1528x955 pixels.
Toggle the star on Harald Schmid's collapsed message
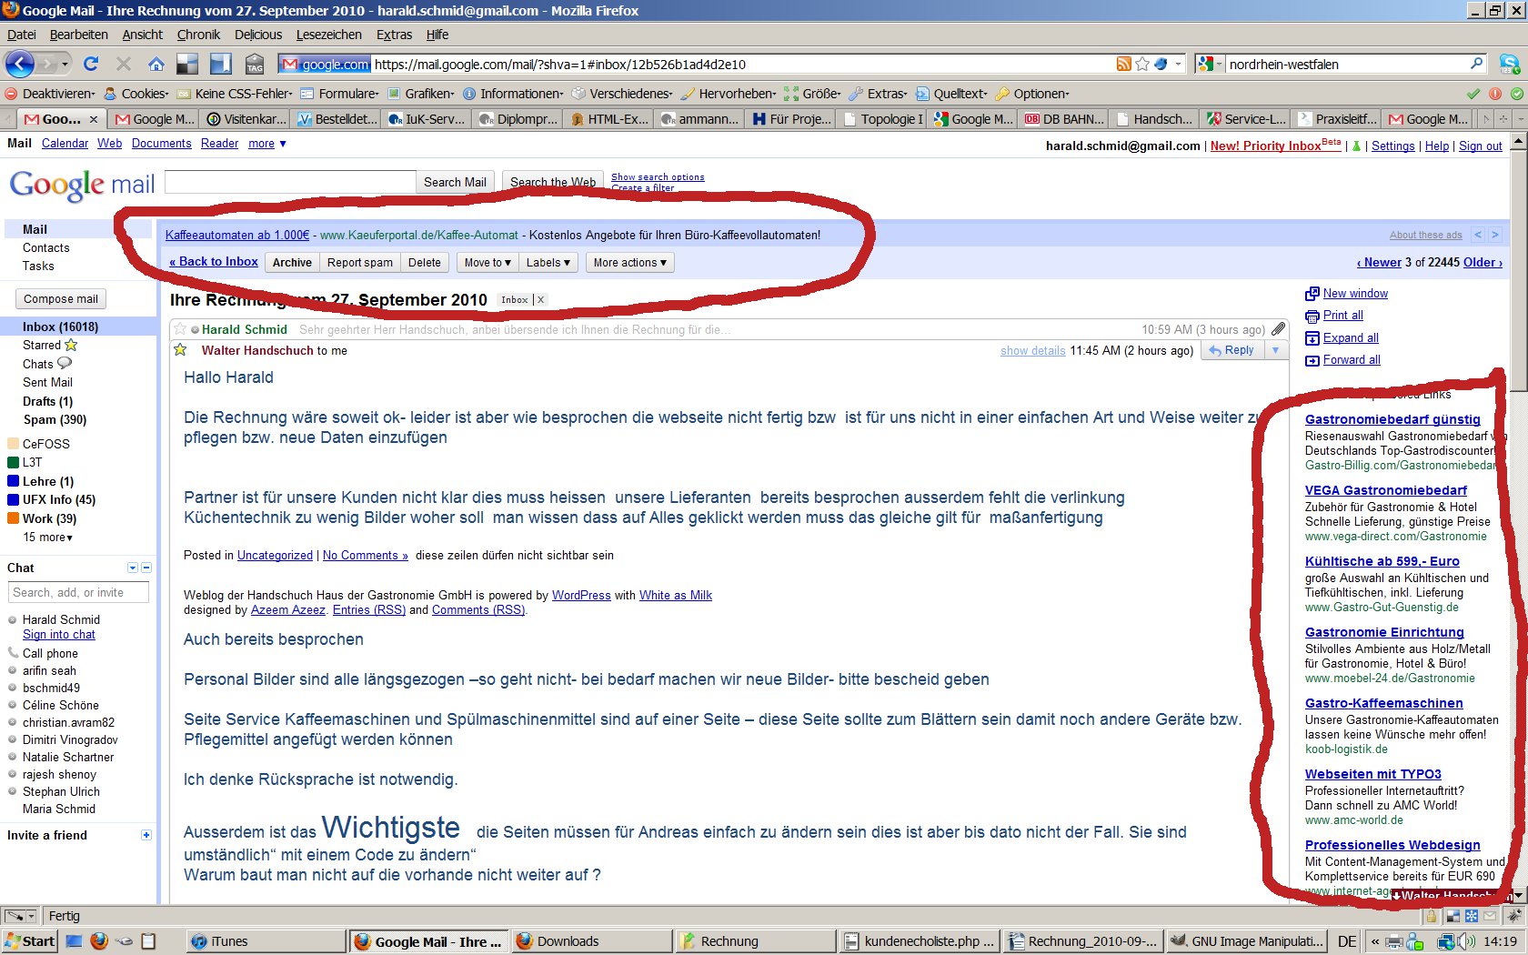[180, 329]
